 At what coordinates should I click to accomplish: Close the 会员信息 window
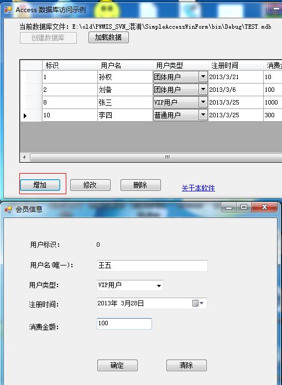coord(264,207)
